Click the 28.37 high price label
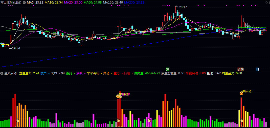Image resolution: width=270 pixels, height=128 pixels. [183, 7]
